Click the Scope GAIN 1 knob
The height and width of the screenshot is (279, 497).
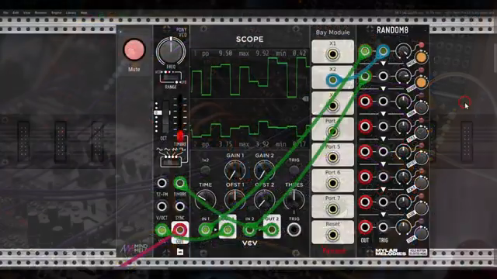coord(235,170)
